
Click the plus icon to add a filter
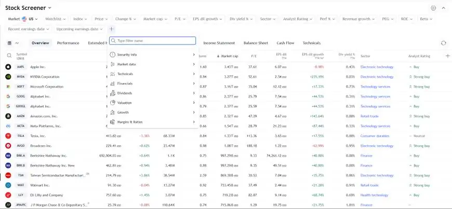point(112,29)
